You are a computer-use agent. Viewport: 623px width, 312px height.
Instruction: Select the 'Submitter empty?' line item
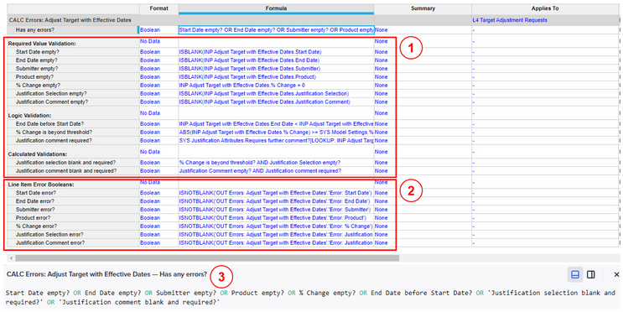pyautogui.click(x=37, y=69)
